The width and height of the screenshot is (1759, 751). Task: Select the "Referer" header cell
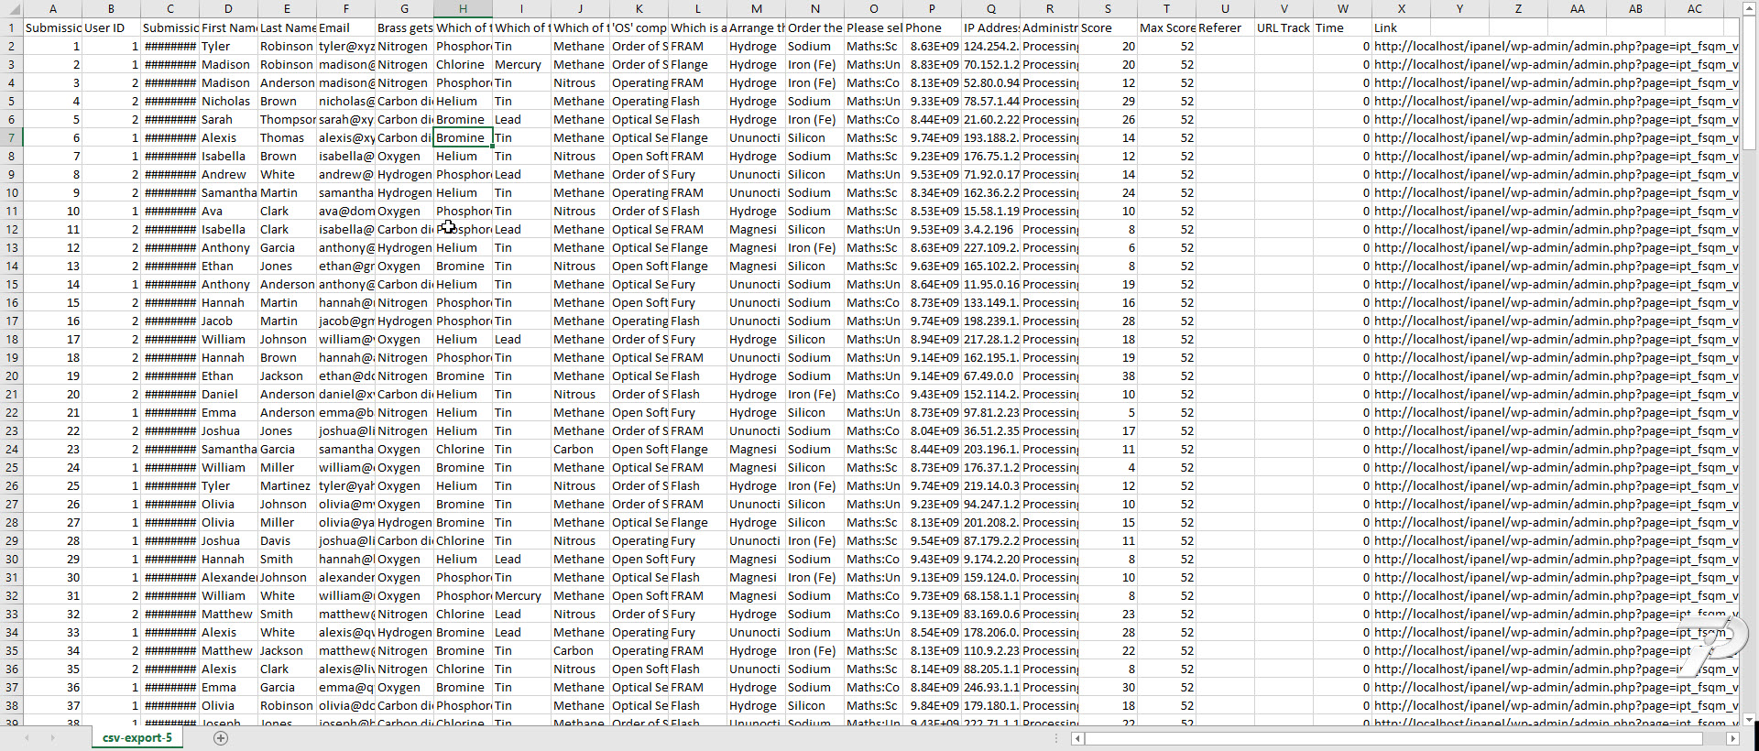[1225, 27]
